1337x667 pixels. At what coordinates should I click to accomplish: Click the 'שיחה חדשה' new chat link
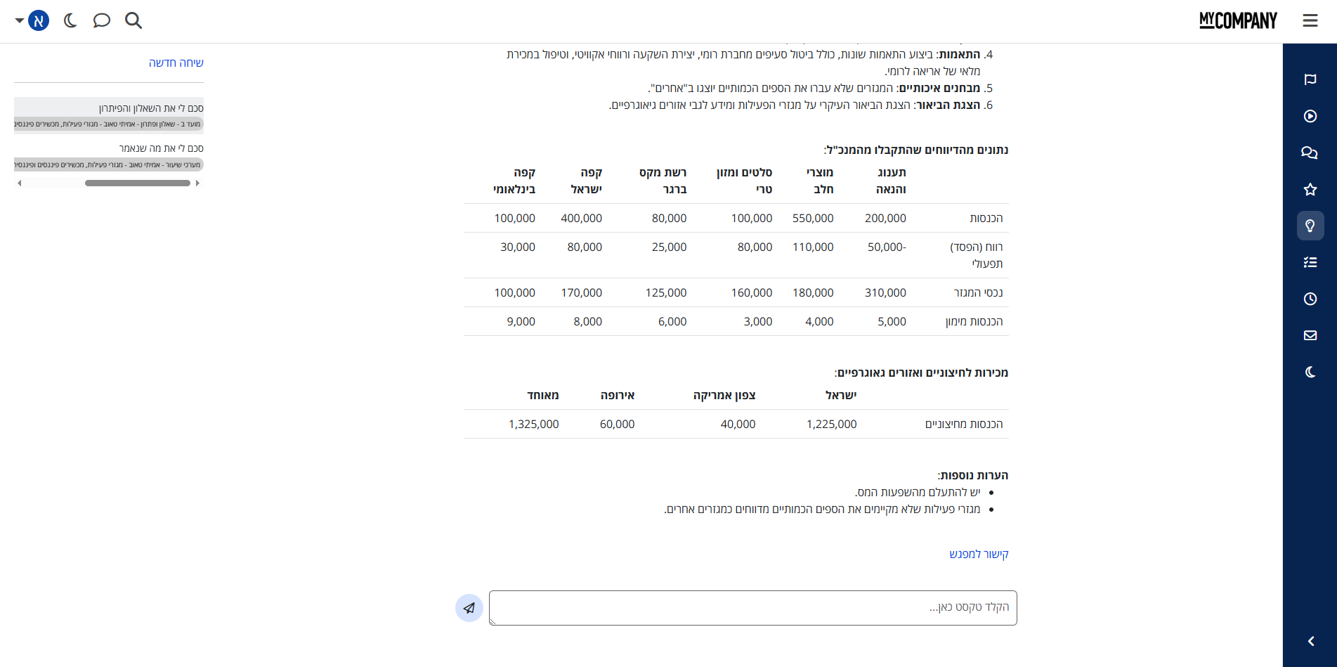coord(176,63)
